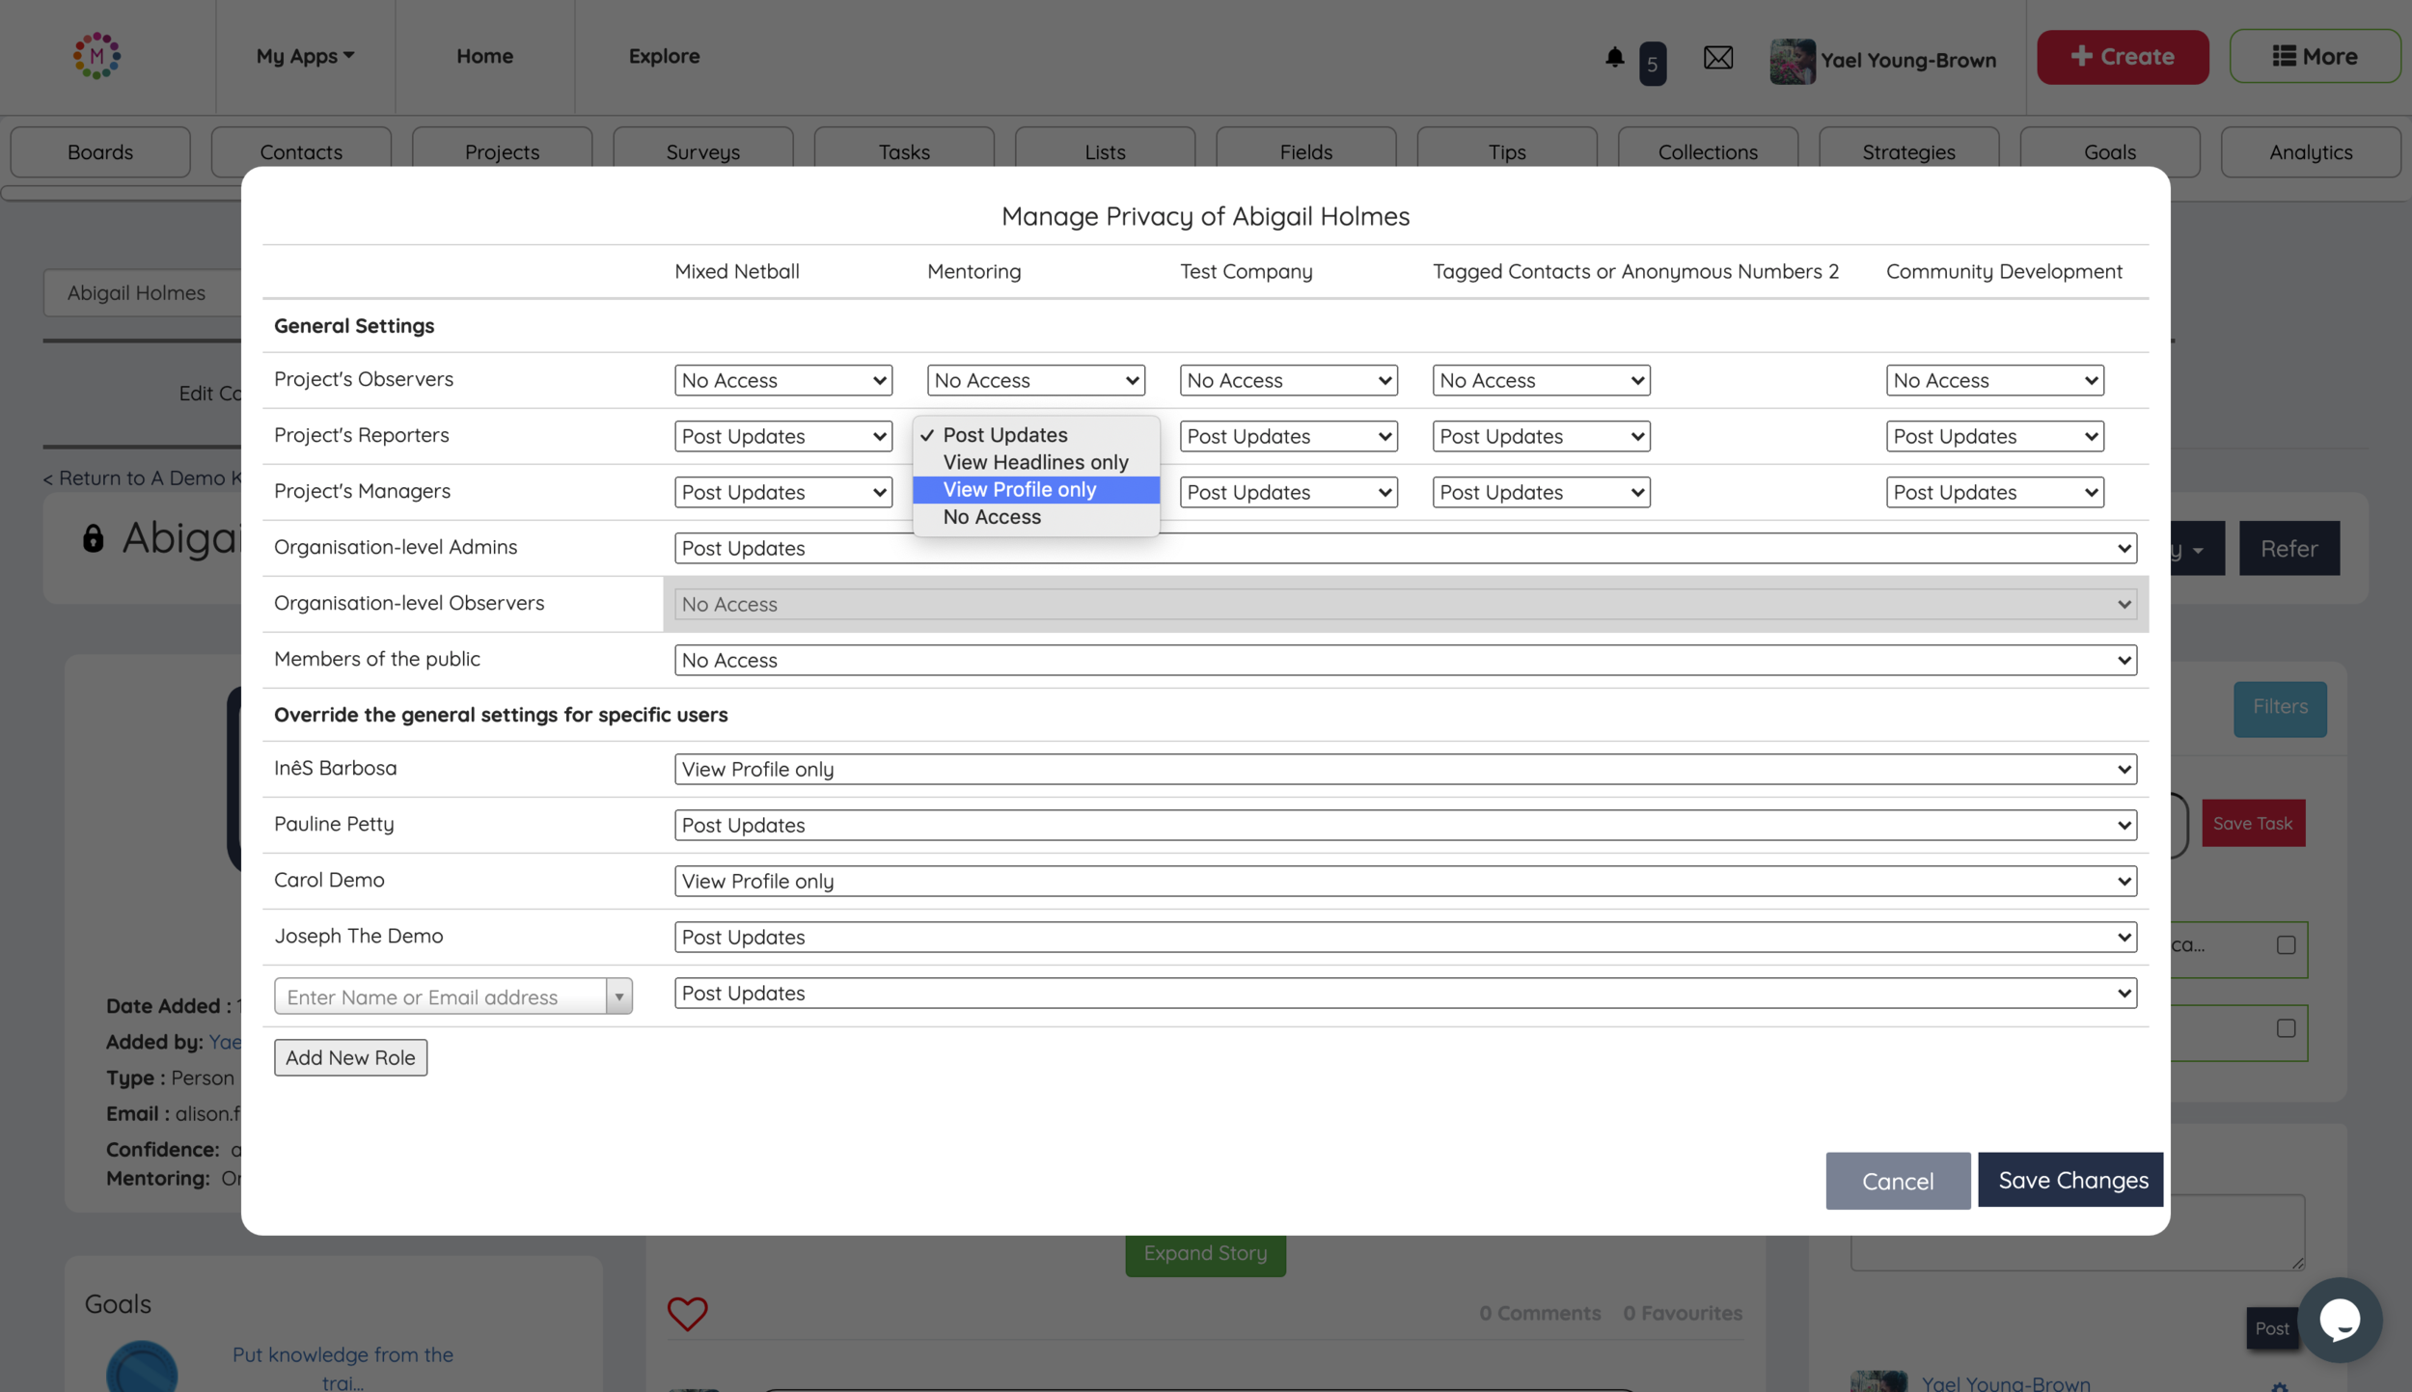The height and width of the screenshot is (1392, 2412).
Task: Open the mail/messages icon
Action: point(1718,56)
